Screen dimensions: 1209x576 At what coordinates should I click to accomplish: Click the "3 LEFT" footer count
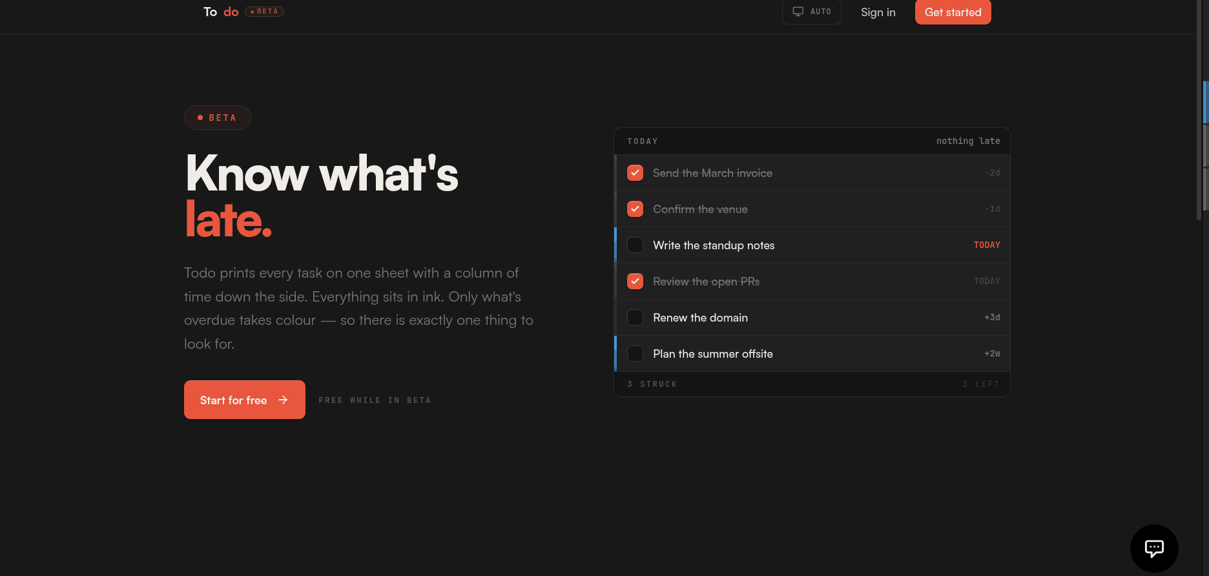[981, 384]
